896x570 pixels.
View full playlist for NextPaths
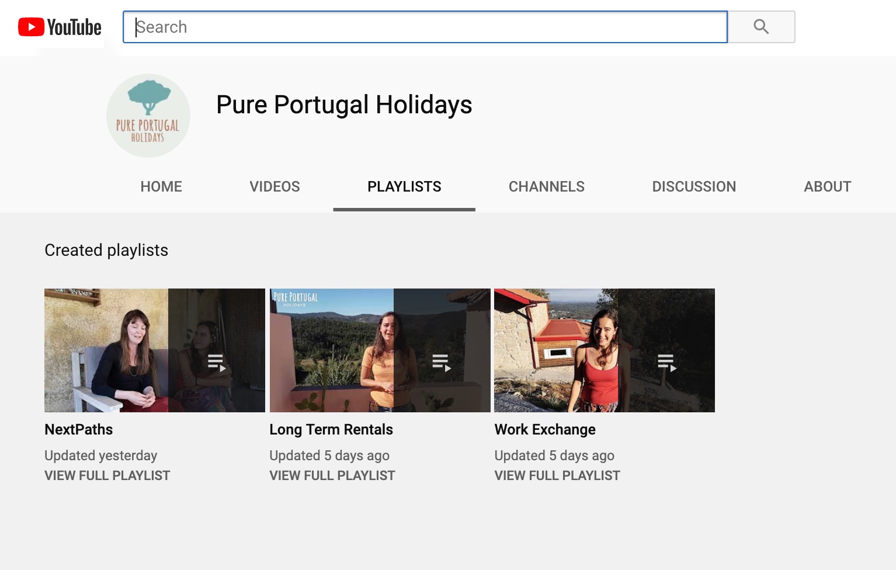(107, 476)
